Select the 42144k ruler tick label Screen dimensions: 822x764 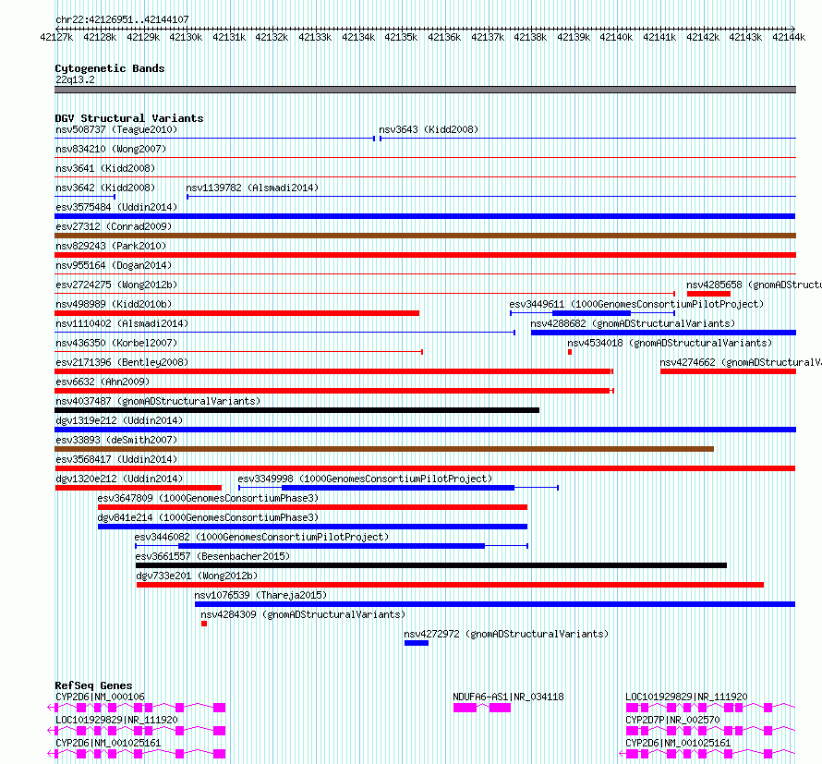[x=789, y=37]
